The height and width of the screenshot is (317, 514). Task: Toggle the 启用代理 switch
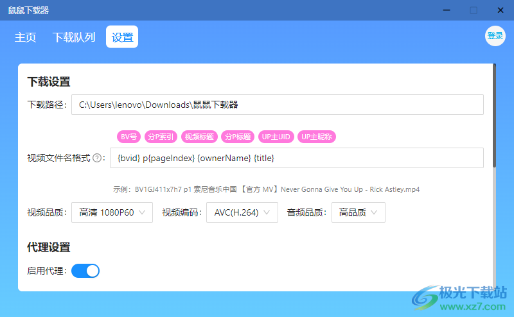click(85, 271)
